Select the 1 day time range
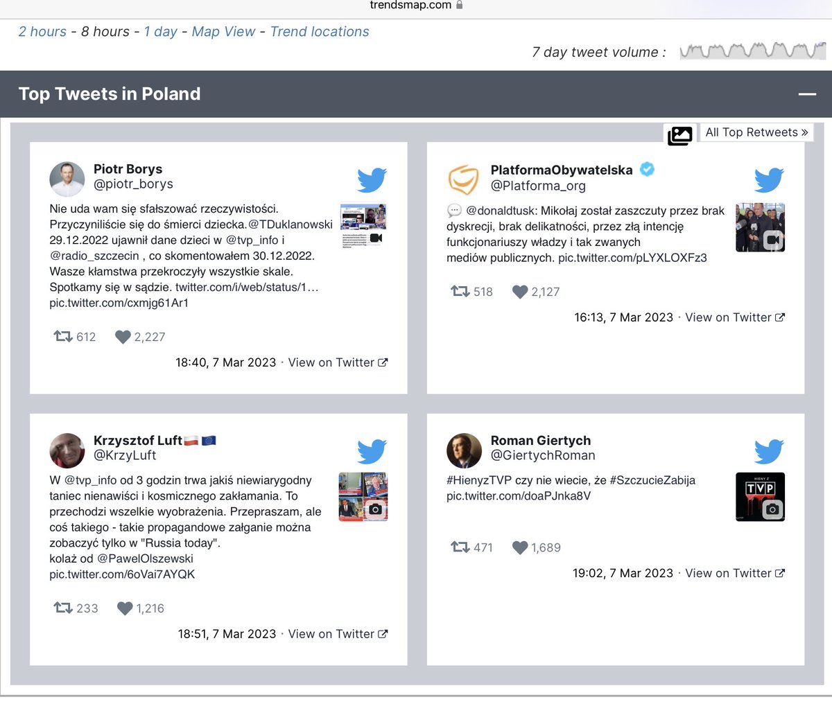The width and height of the screenshot is (832, 713). coord(161,32)
